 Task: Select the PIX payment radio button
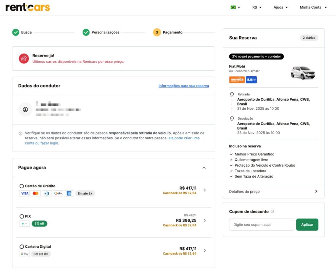[22, 217]
